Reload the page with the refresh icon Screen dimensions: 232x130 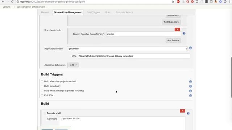point(12,1)
